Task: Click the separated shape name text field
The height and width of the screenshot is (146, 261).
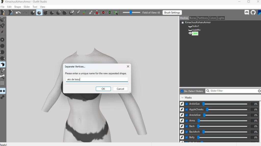Action: click(97, 79)
